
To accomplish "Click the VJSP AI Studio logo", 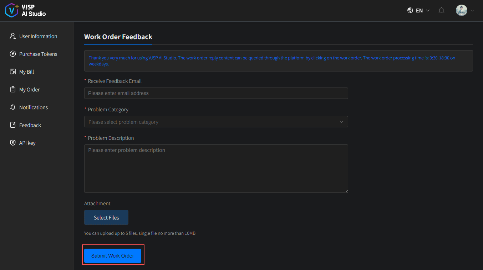I will tap(25, 10).
